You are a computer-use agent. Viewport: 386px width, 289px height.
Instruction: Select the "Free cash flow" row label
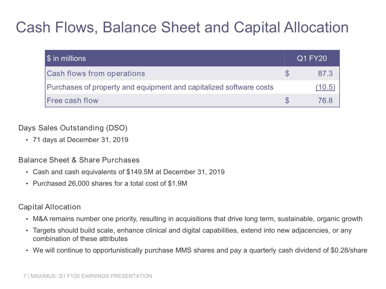(73, 100)
